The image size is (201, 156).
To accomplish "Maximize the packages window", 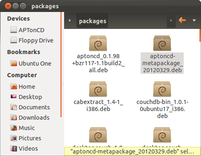I will click(23, 6).
